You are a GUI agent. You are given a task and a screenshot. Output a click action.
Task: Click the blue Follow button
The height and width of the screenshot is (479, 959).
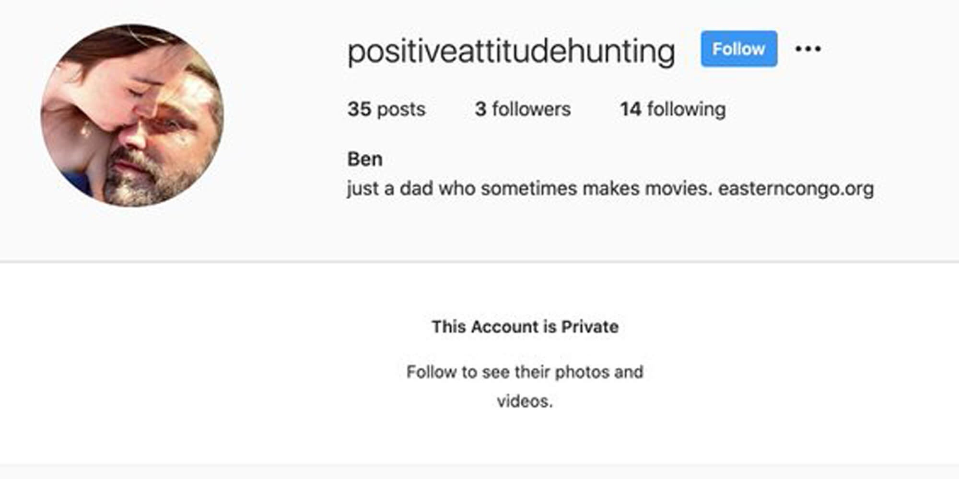point(738,49)
